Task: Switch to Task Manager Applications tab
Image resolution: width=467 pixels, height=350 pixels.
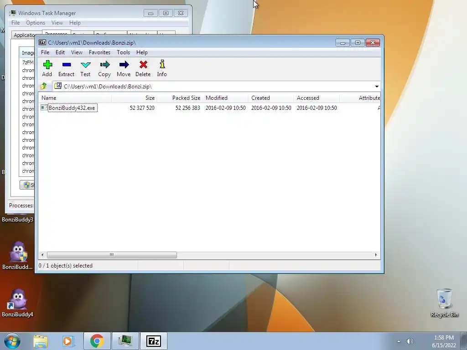Action: (x=25, y=35)
